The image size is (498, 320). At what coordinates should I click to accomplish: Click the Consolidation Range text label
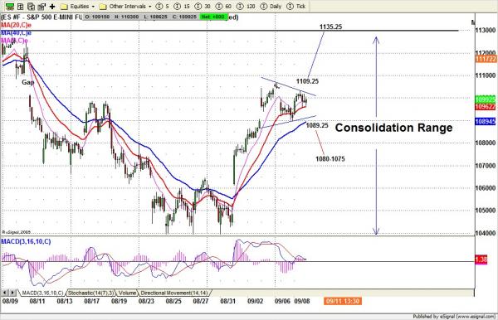[x=393, y=128]
